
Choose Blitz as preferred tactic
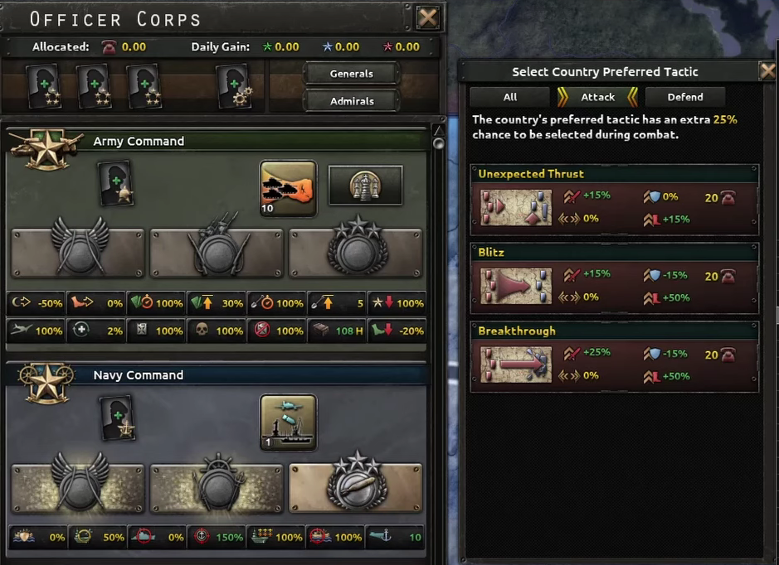tap(615, 278)
